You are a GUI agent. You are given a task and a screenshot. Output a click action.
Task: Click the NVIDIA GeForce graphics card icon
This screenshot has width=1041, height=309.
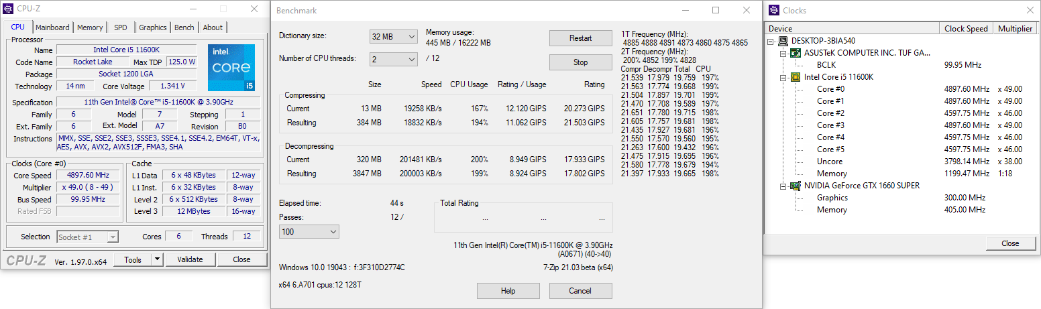click(x=796, y=186)
